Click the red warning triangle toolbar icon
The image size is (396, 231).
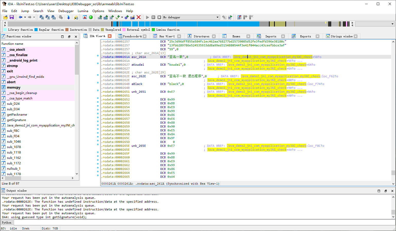coord(85,17)
